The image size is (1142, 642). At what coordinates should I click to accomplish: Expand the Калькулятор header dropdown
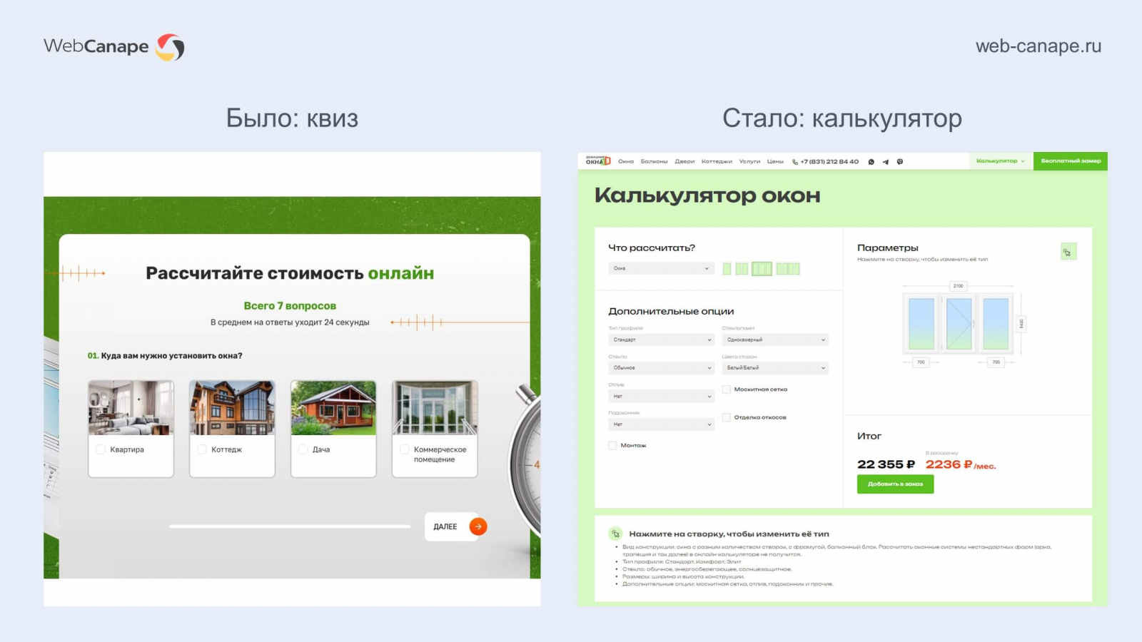tap(1001, 161)
